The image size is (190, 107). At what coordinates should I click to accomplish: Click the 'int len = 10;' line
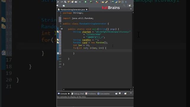click(x=81, y=45)
